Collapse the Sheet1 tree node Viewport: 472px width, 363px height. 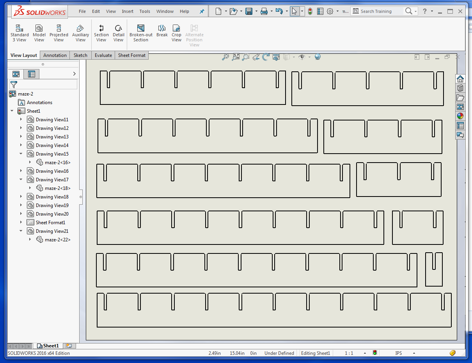click(x=12, y=111)
